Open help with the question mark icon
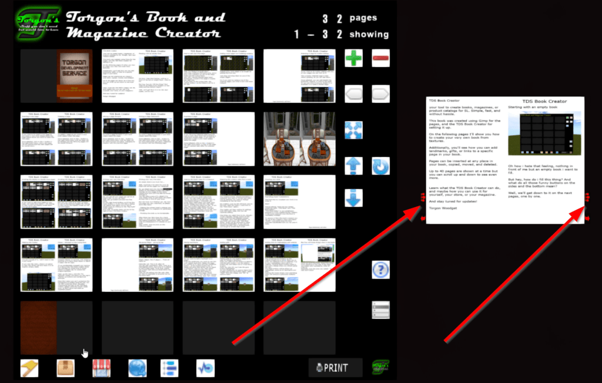 click(380, 270)
